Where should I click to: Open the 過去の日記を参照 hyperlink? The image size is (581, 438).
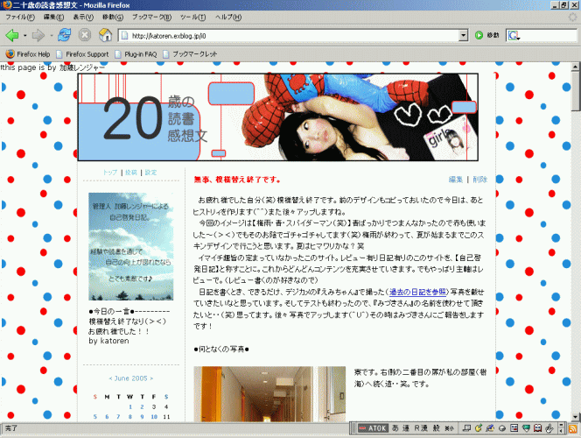[417, 292]
